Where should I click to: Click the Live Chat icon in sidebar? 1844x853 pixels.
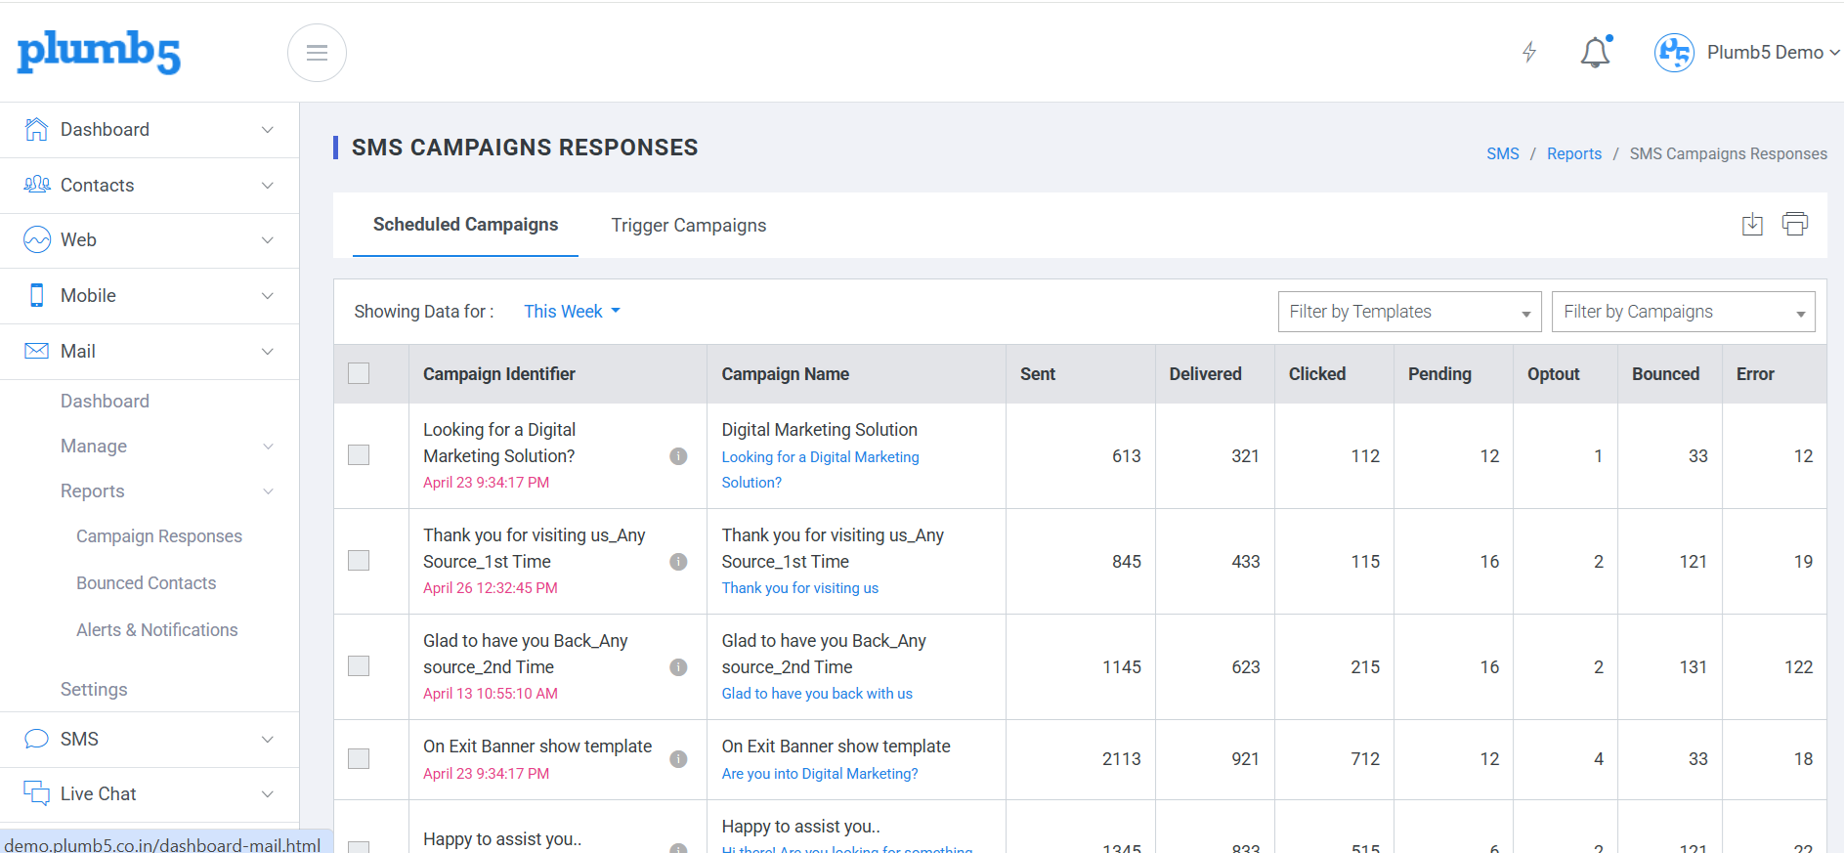tap(36, 793)
